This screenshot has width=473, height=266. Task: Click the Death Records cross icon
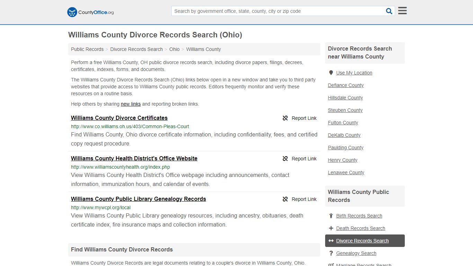[331, 228]
